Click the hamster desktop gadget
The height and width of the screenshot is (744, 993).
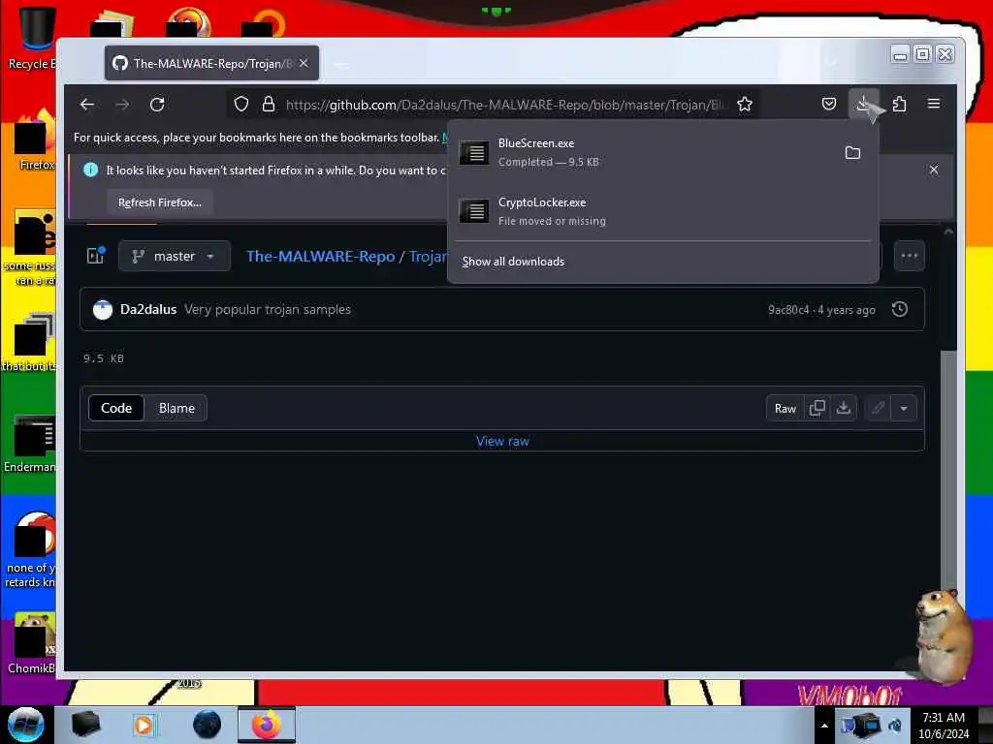click(943, 635)
